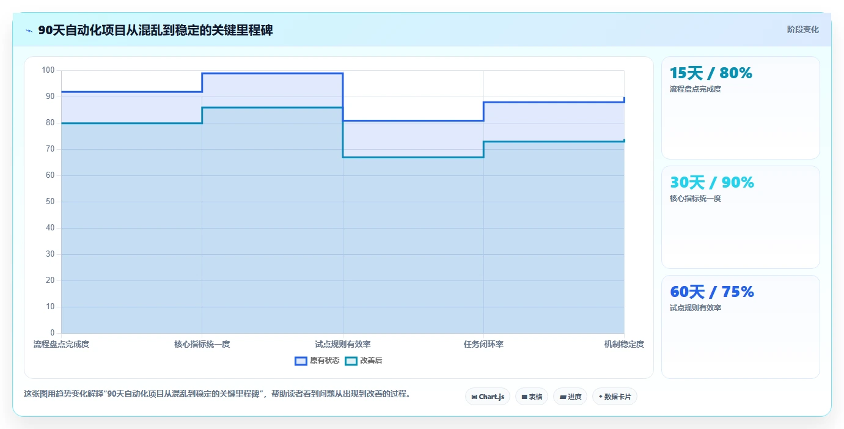Click the y-axis value 30
Image resolution: width=844 pixels, height=429 pixels.
(50, 254)
